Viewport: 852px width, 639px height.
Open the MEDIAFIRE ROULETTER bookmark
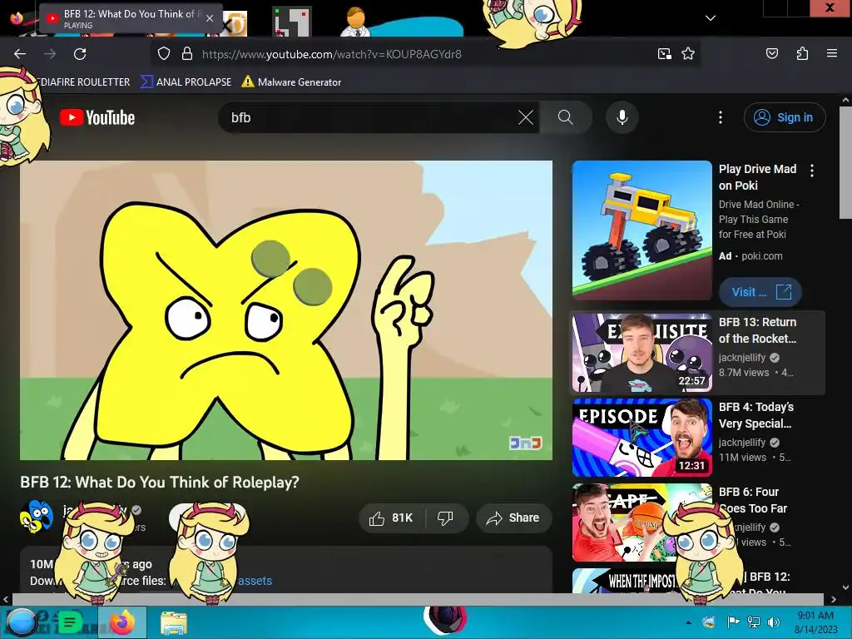pos(81,82)
